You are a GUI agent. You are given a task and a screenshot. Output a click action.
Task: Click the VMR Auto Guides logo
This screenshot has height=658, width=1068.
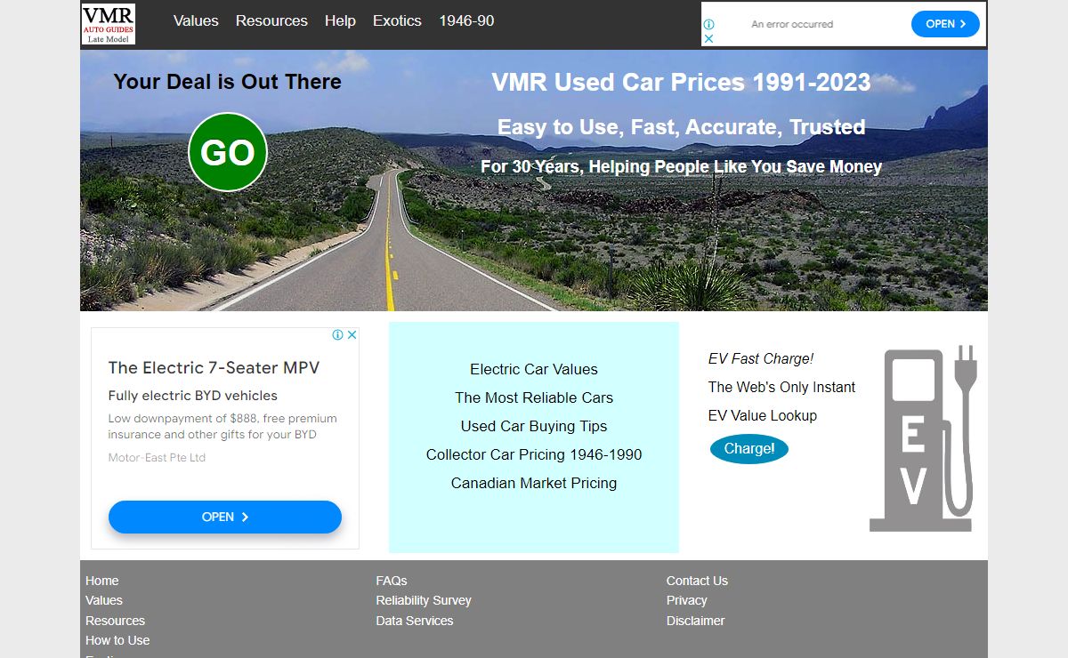click(x=109, y=24)
